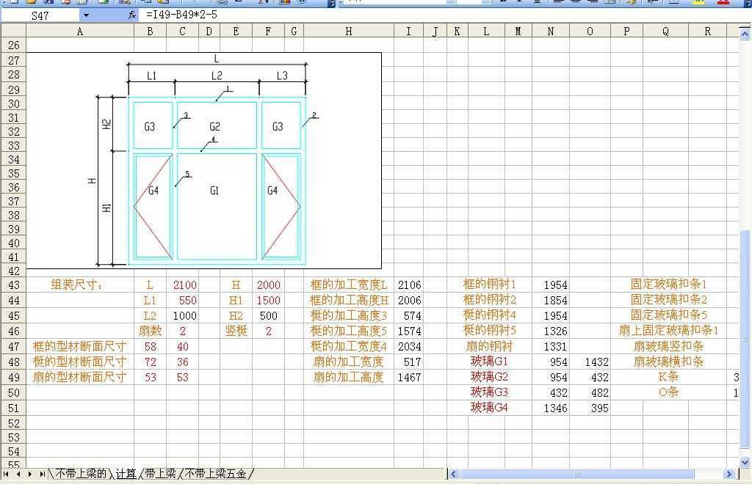Click horizontal scrollbar left arrow
This screenshot has width=752, height=484.
pyautogui.click(x=453, y=474)
